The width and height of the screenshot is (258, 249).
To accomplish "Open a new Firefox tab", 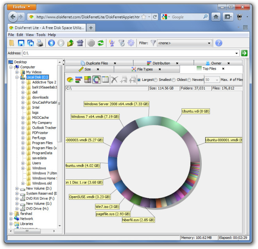I will (91, 28).
